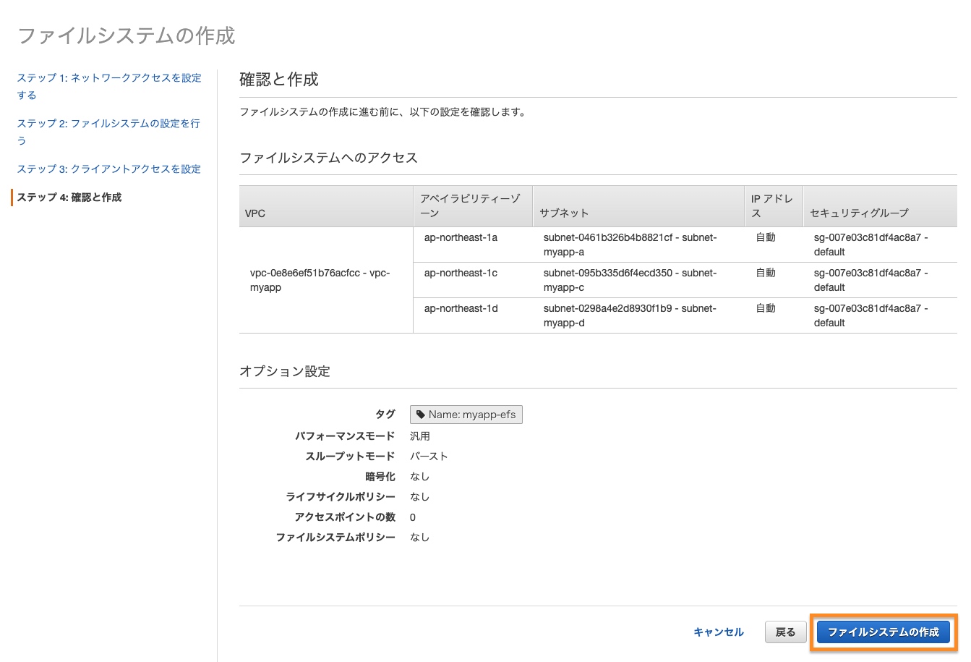Select the vpc-myapp VPC cell
Viewport: 971px width, 662px height.
(320, 280)
